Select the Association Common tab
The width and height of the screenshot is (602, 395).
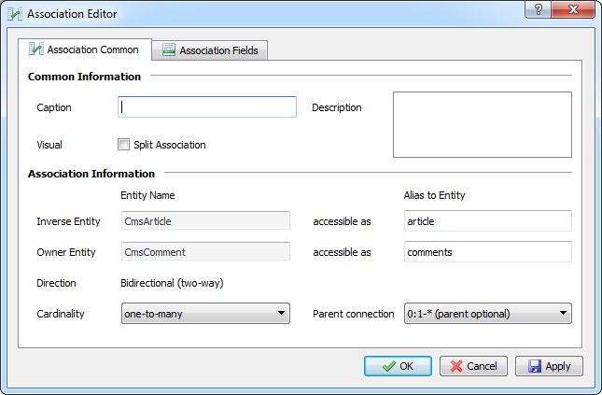pos(84,49)
